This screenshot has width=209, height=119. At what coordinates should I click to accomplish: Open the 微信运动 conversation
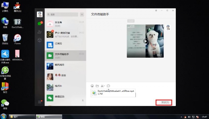(x=66, y=98)
